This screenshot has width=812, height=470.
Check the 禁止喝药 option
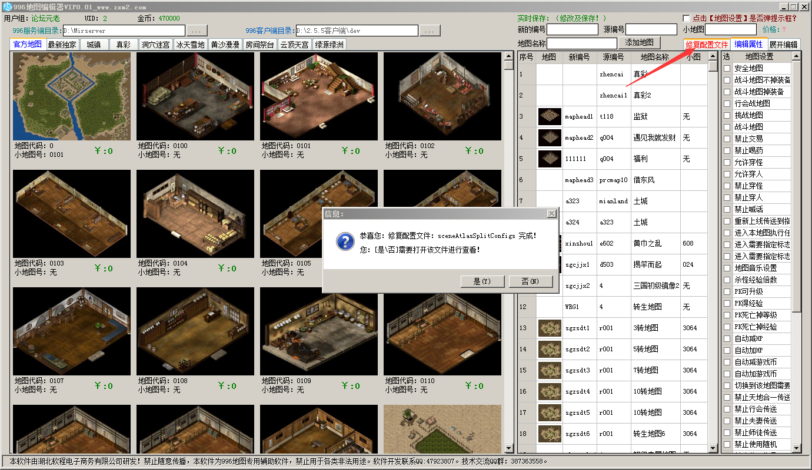tap(727, 150)
